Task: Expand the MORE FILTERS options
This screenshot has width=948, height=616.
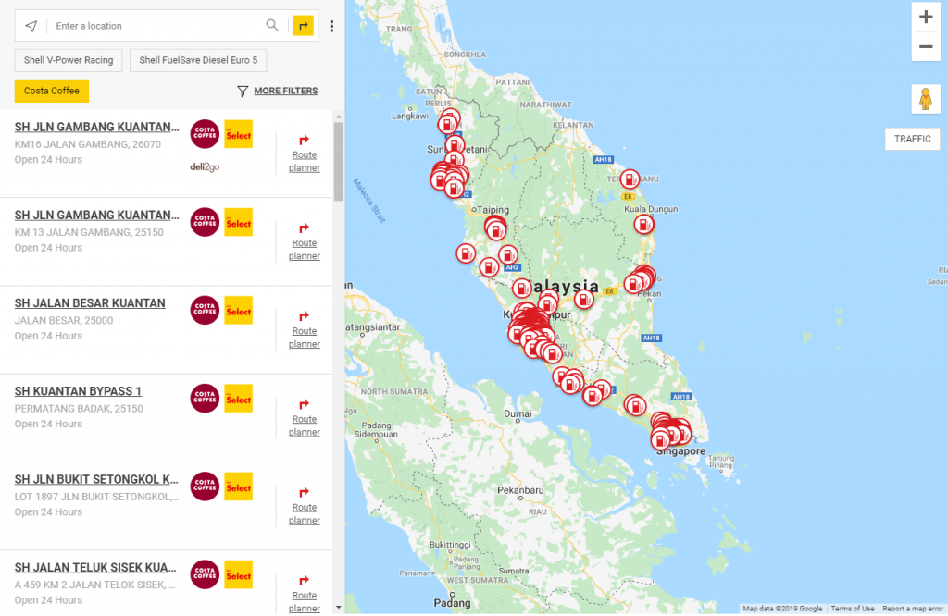Action: coord(278,91)
